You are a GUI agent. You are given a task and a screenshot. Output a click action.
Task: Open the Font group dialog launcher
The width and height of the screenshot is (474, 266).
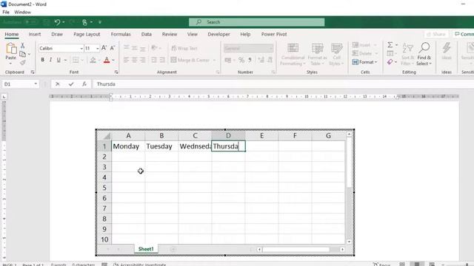click(x=116, y=72)
